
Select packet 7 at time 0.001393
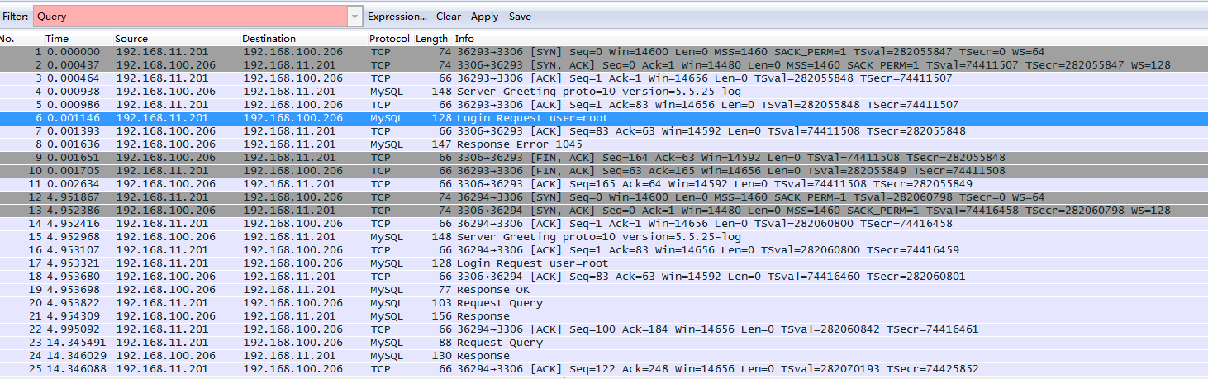(x=604, y=131)
